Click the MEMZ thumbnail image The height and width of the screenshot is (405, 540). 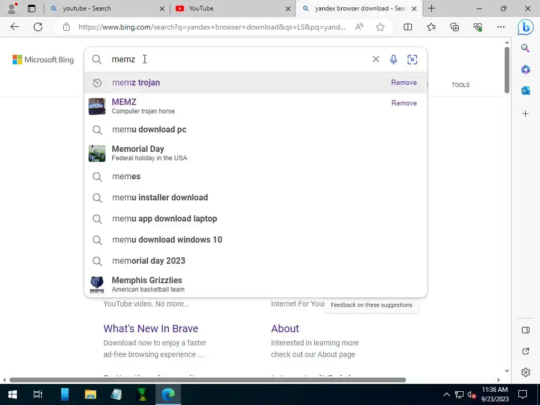point(97,107)
